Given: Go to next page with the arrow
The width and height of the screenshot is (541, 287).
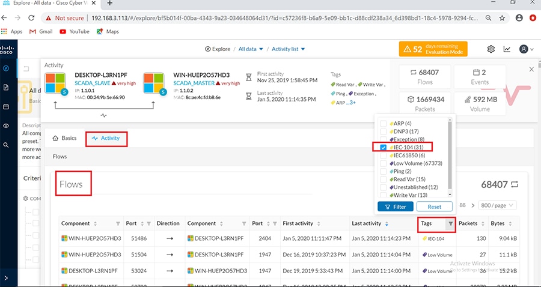Looking at the screenshot, I should click(x=472, y=205).
